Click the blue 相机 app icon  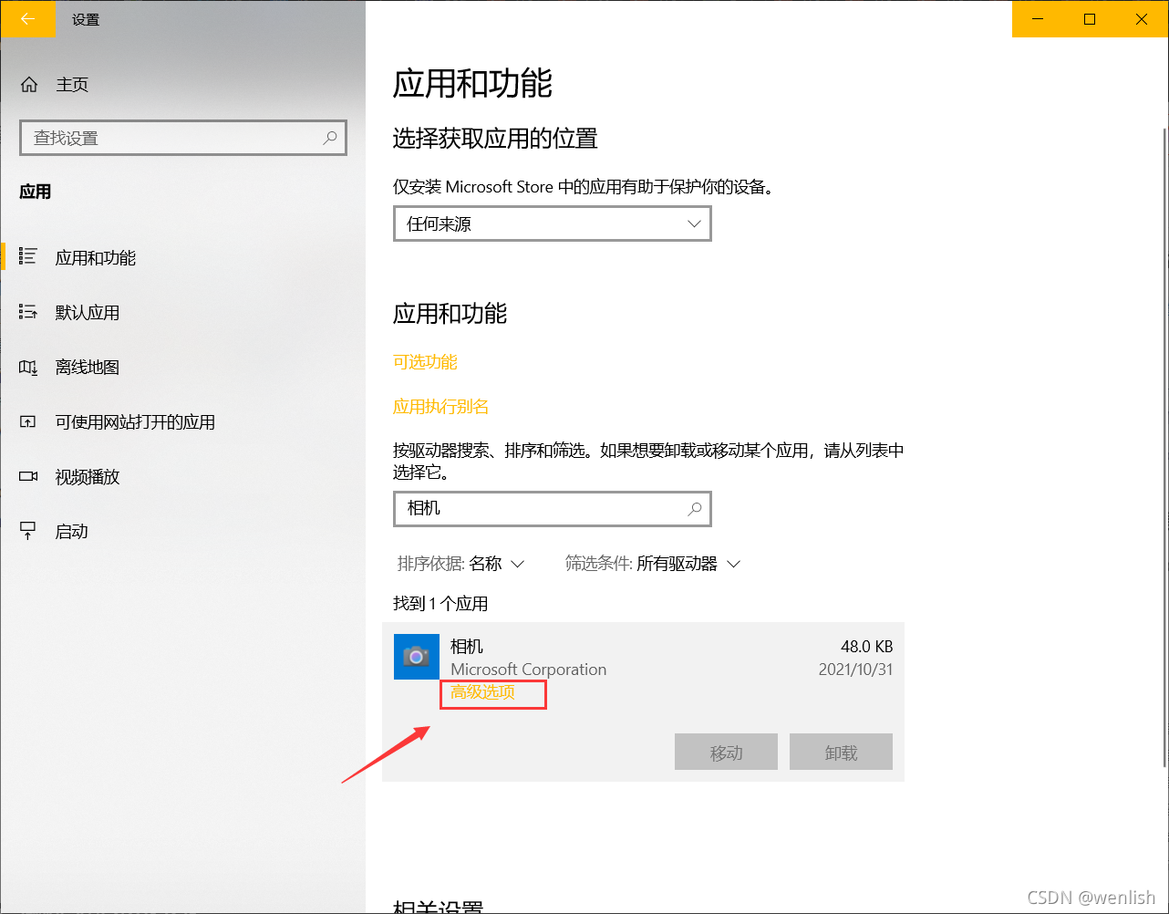click(x=416, y=657)
